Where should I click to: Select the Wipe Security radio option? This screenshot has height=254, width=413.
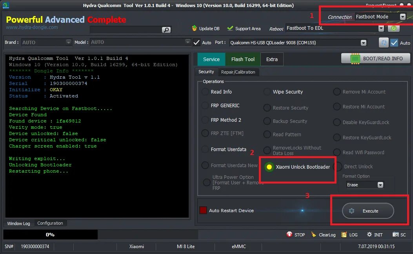(267, 92)
